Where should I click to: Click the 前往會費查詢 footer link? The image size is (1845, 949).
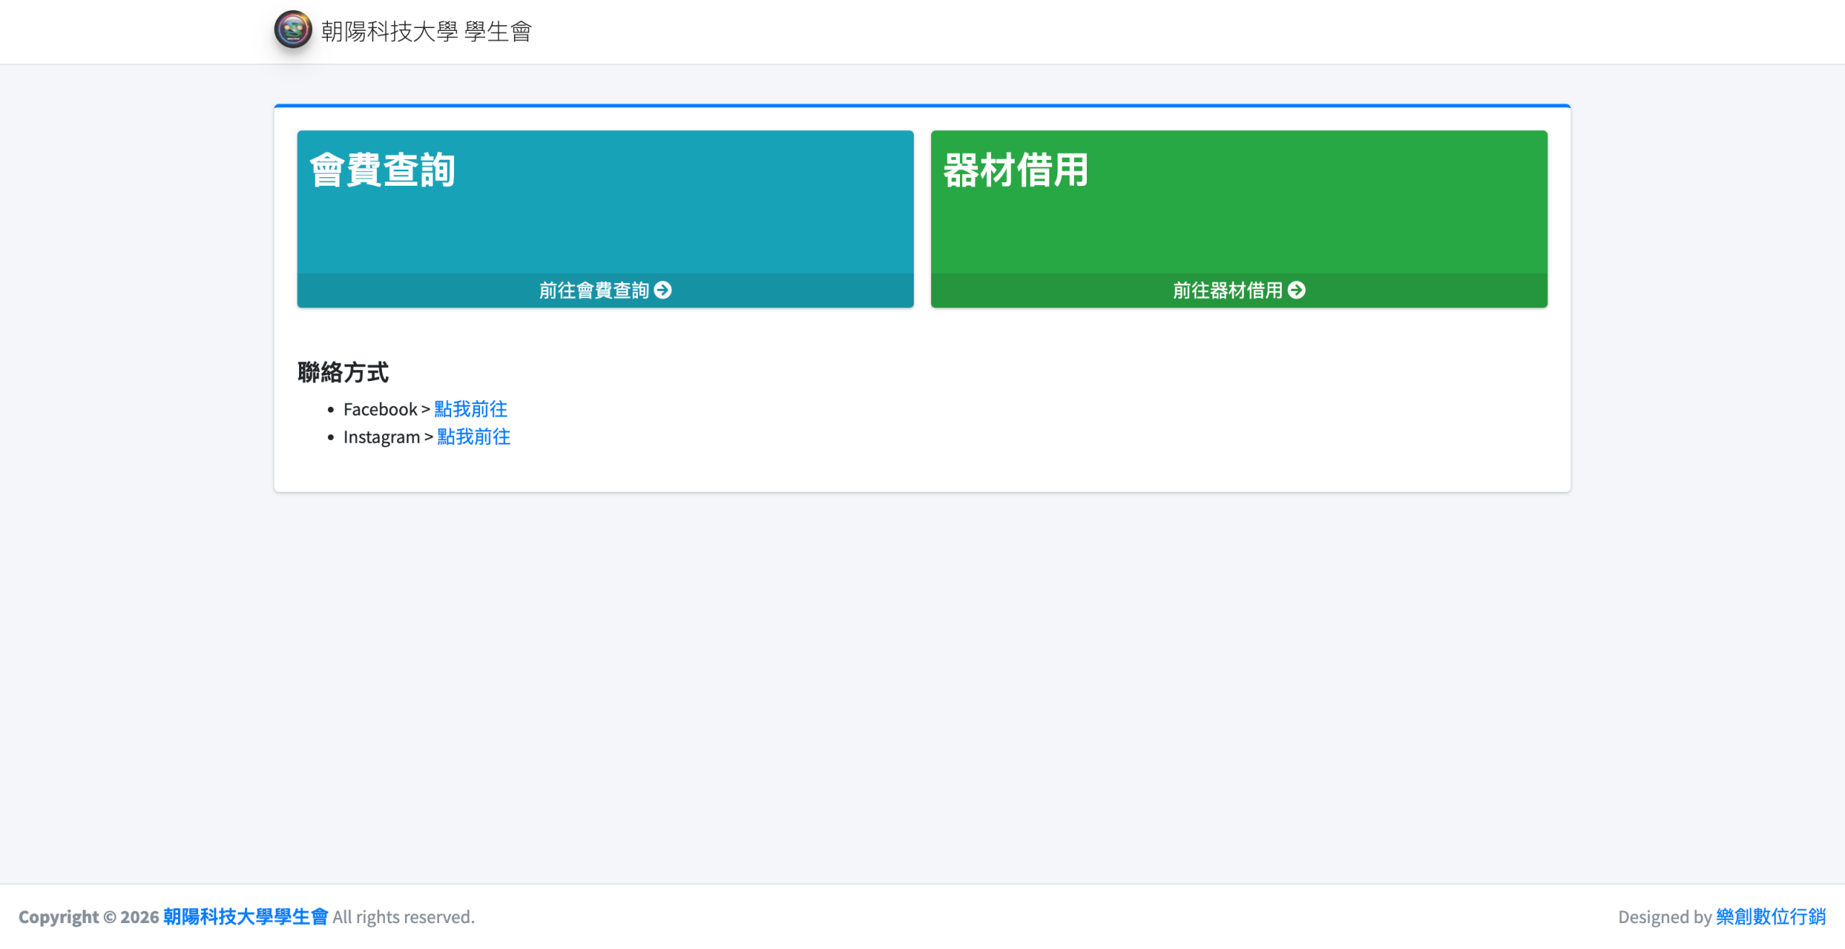[594, 290]
